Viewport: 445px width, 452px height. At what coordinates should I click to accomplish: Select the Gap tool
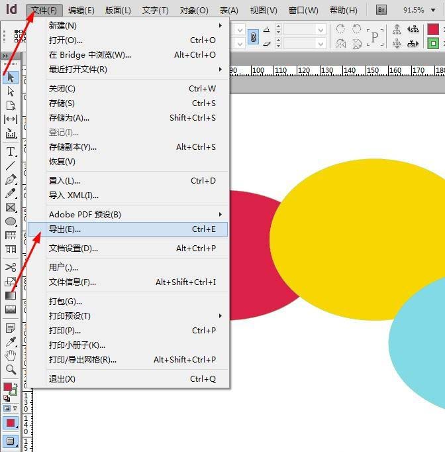point(11,119)
